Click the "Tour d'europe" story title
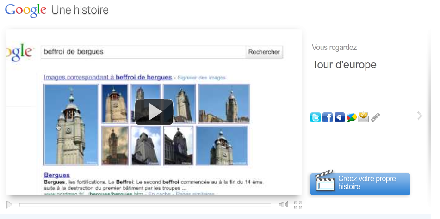 pos(344,65)
